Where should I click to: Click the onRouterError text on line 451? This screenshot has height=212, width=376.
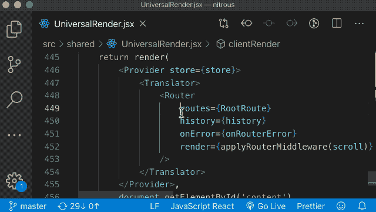pos(258,134)
